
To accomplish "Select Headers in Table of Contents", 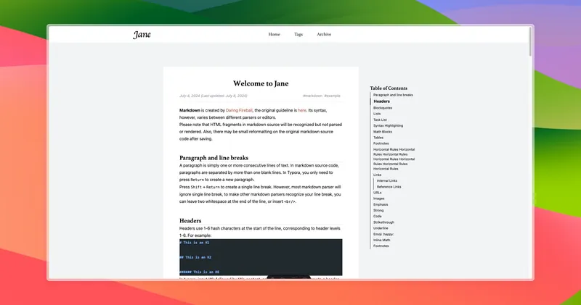I will (x=382, y=101).
